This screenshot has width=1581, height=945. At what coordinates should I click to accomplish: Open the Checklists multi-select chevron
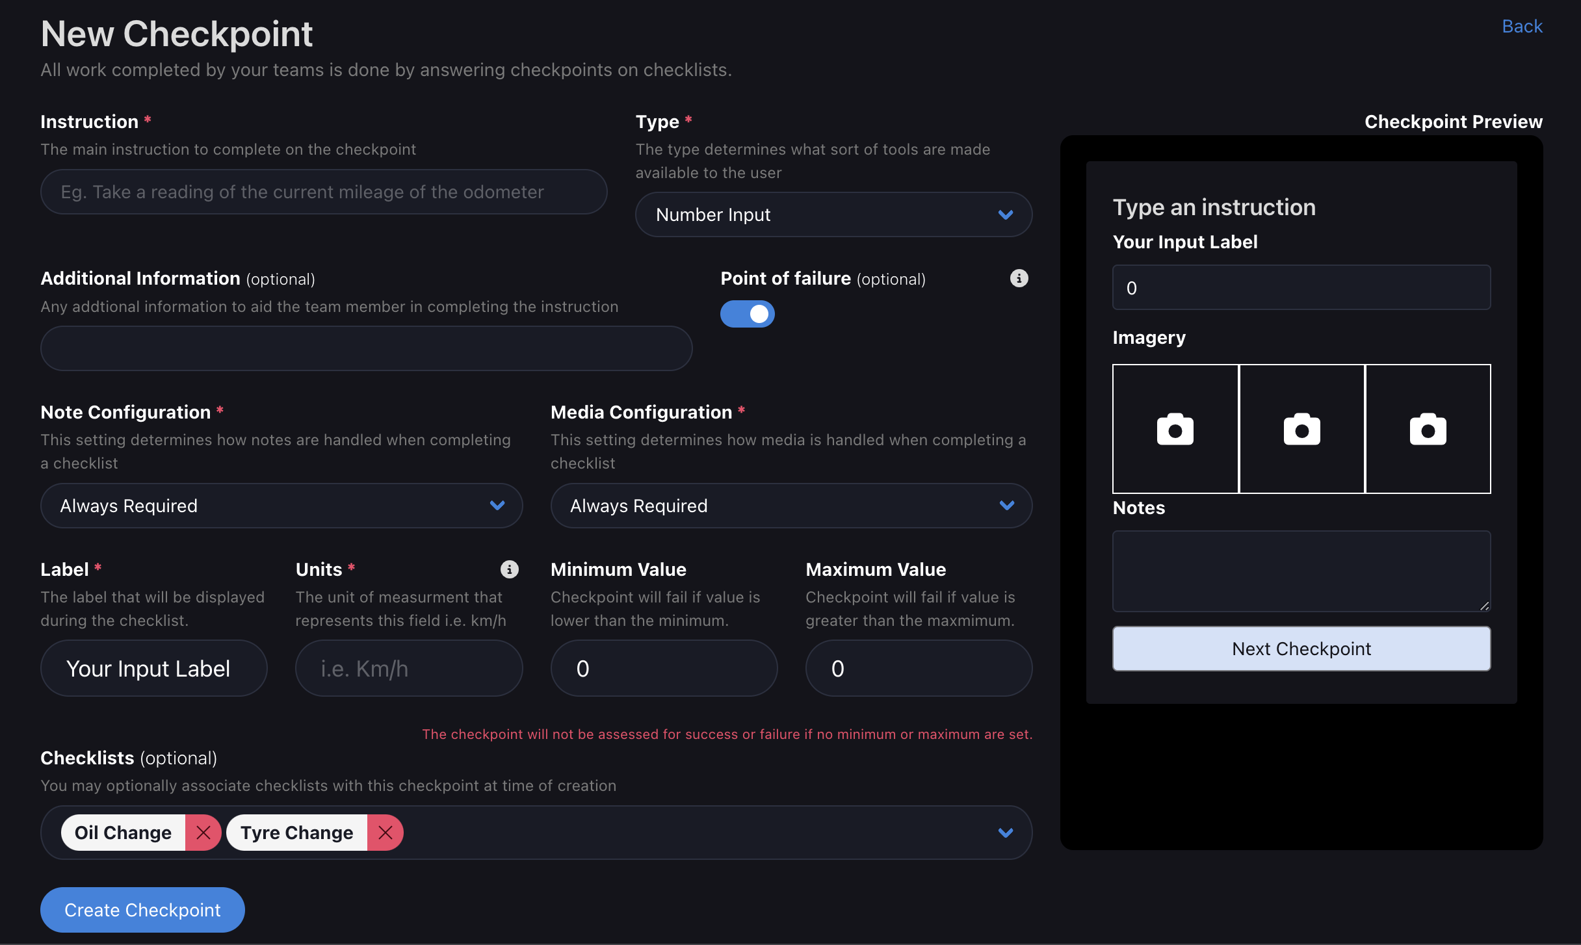click(x=1005, y=833)
